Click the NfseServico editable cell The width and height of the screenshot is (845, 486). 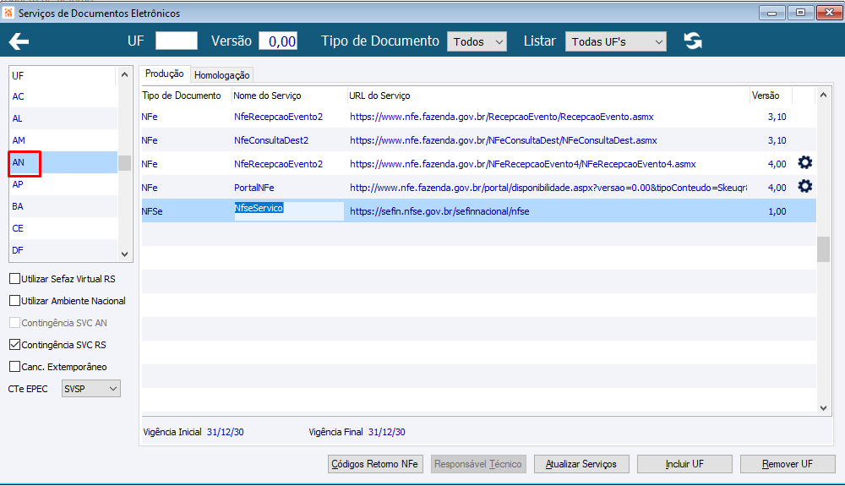[x=289, y=210]
